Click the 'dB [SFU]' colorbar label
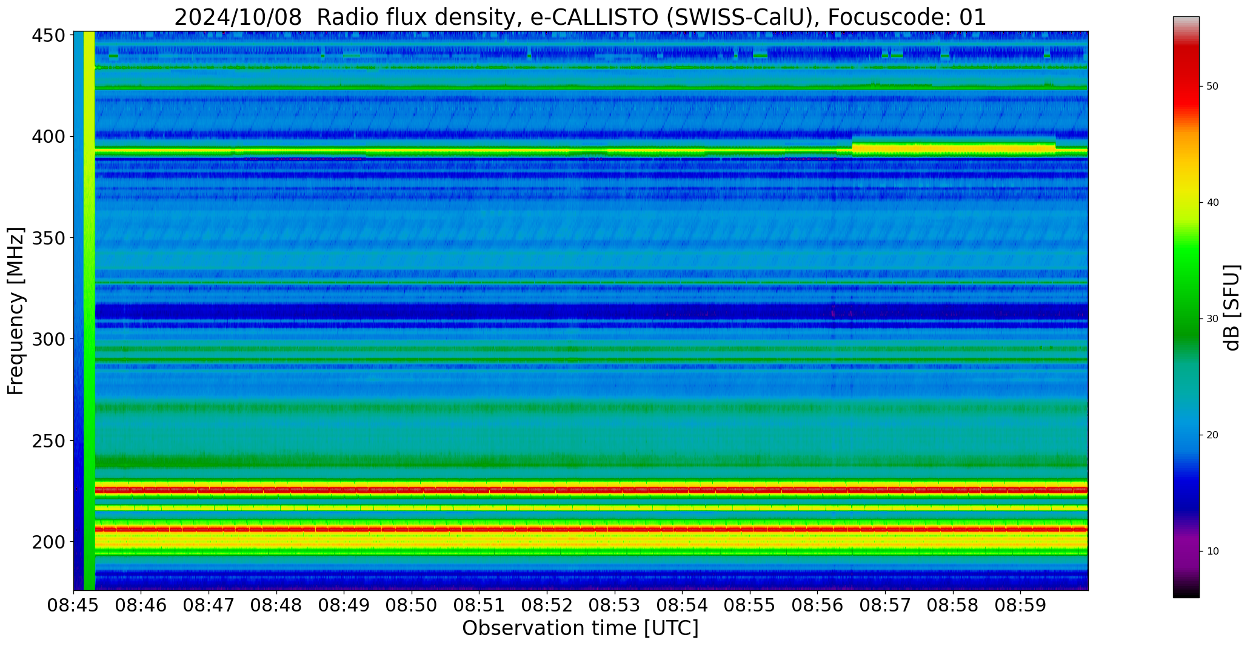The height and width of the screenshot is (646, 1250). click(x=1232, y=307)
